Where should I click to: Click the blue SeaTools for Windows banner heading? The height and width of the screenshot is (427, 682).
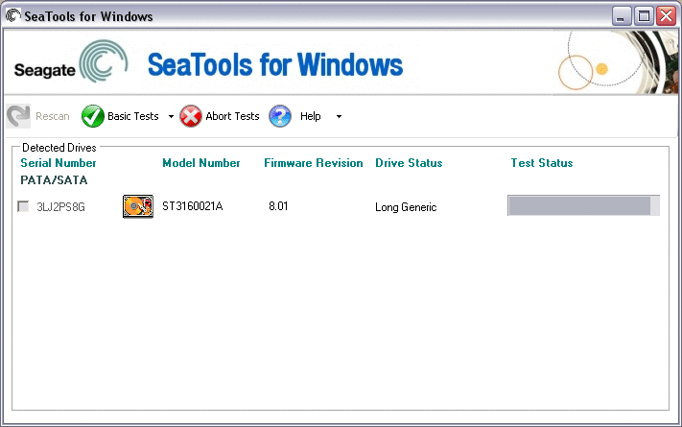[275, 65]
